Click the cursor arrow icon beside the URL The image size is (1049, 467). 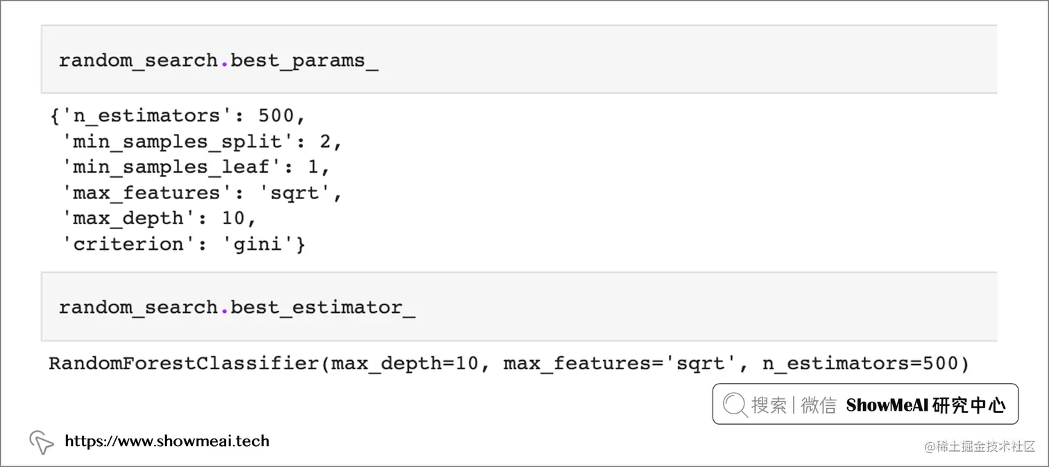pyautogui.click(x=41, y=441)
